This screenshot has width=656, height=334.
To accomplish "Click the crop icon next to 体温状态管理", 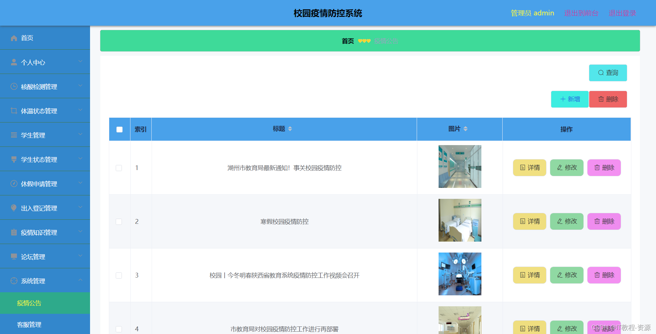I will click(14, 111).
